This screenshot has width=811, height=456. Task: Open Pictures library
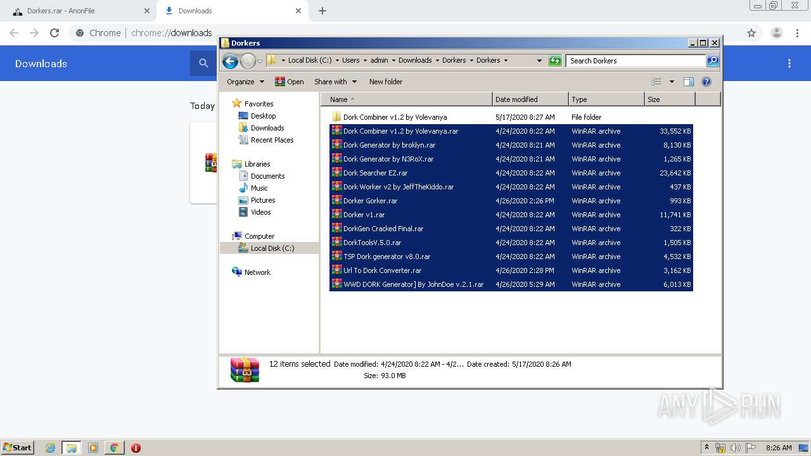tap(257, 200)
